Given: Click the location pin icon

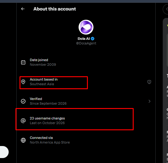Looking at the screenshot, I should pos(23,82).
